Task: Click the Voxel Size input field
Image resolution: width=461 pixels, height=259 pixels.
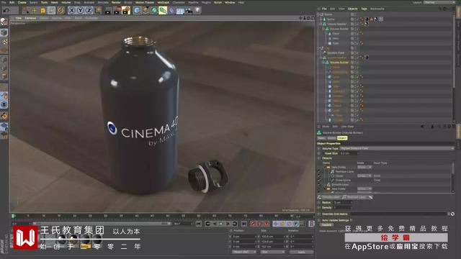Action: pyautogui.click(x=349, y=153)
